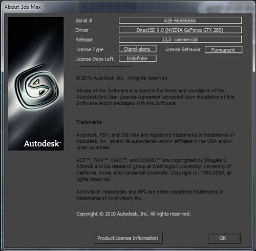Click the OK button
256x251 pixels.
[224, 238]
